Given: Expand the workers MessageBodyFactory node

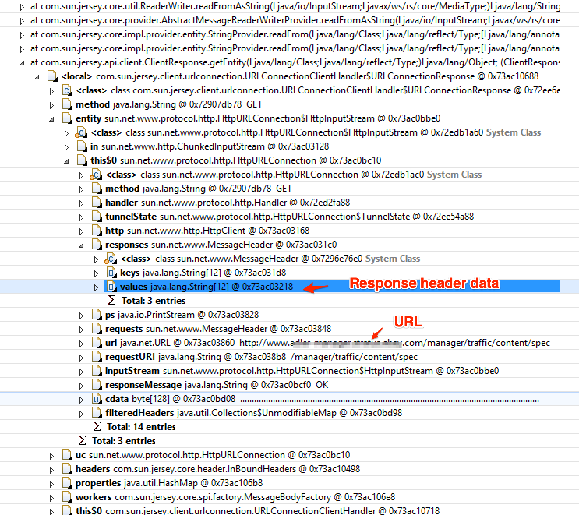Looking at the screenshot, I should (52, 497).
